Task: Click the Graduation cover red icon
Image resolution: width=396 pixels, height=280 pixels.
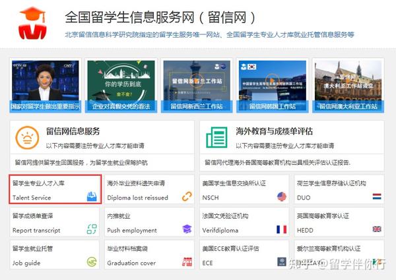Action: pos(187,262)
